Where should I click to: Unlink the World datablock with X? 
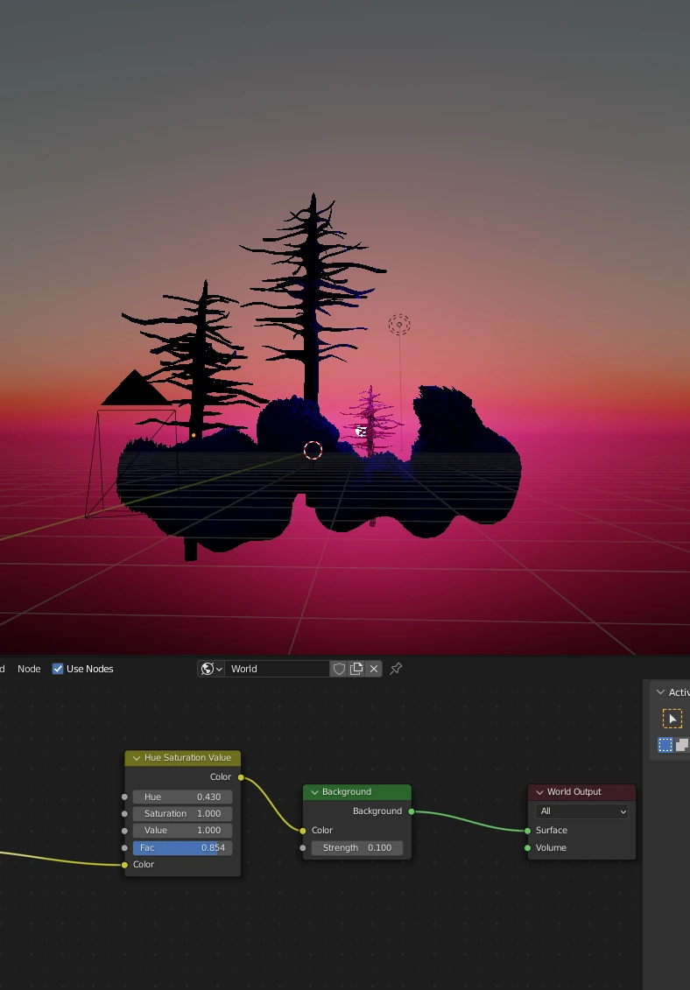[x=374, y=669]
